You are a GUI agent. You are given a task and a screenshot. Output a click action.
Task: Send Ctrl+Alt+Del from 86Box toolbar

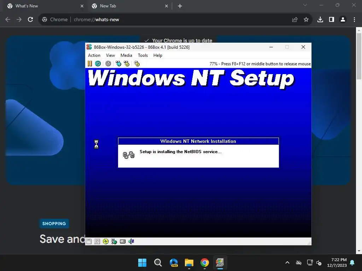(118, 64)
